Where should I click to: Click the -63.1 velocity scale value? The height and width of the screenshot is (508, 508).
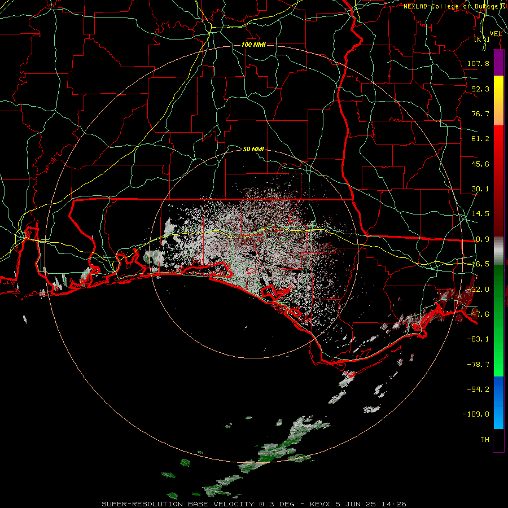478,339
